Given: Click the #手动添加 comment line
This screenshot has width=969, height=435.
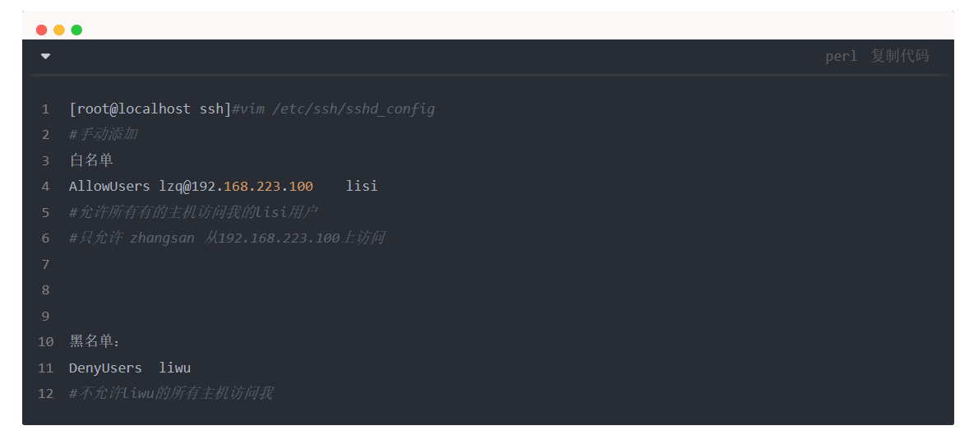Looking at the screenshot, I should tap(104, 135).
